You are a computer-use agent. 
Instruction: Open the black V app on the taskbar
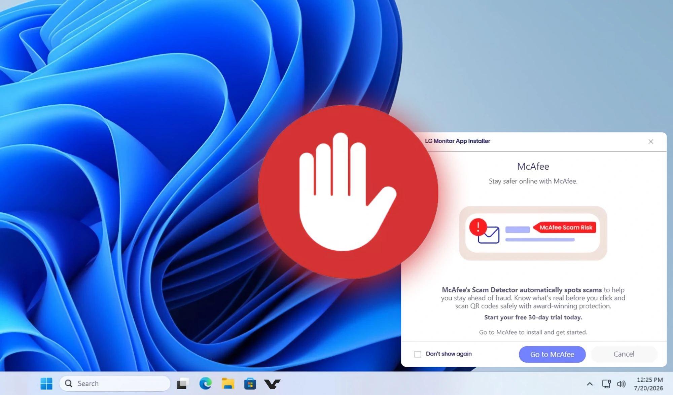[x=272, y=384]
